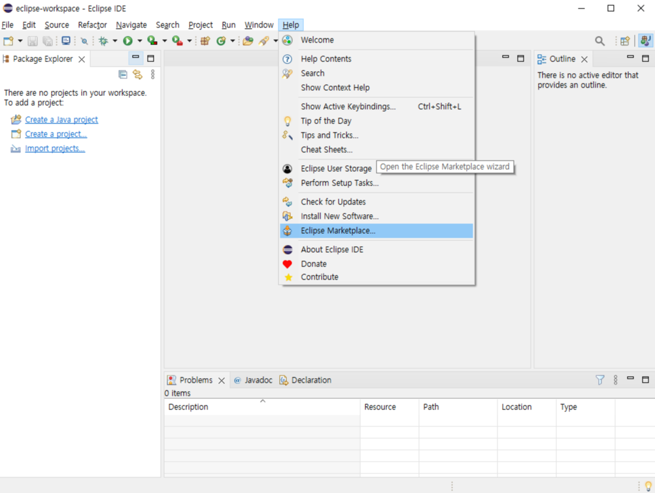The width and height of the screenshot is (655, 493).
Task: Select Check for Updates menu item
Action: coord(377,202)
